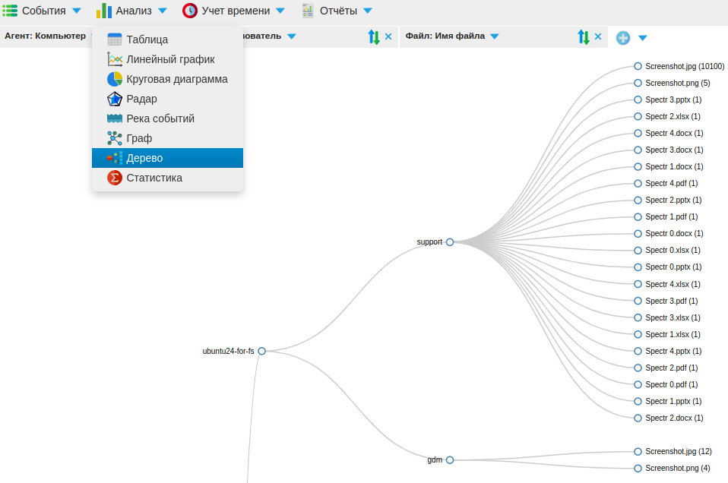Select the Радар chart icon
728x483 pixels.
(x=114, y=99)
